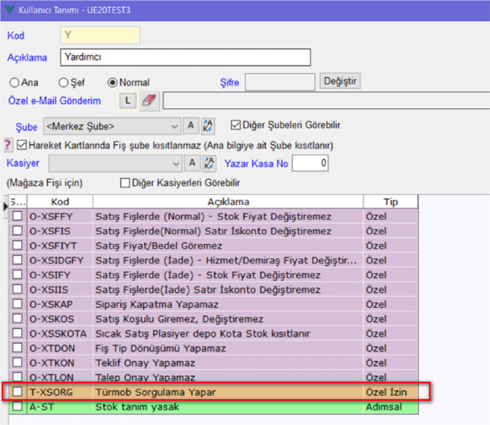Click the sort icon beside Kasiyer row
This screenshot has height=425, width=490.
[208, 163]
